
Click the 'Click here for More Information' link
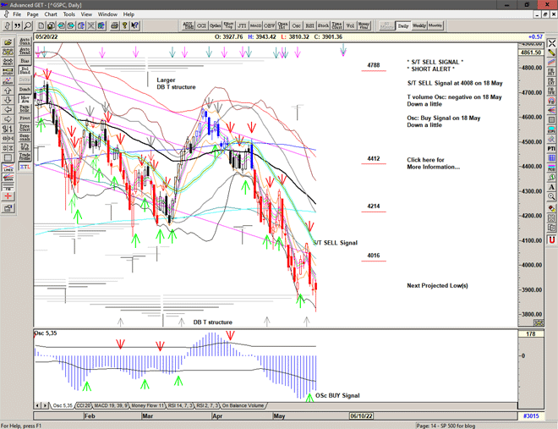433,163
